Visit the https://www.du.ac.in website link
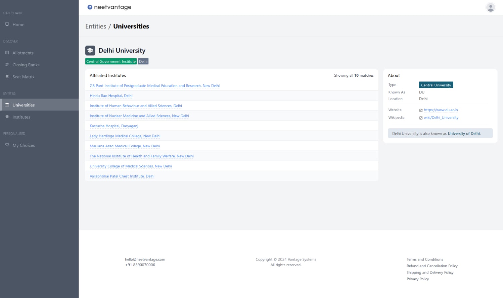Viewport: 503px width, 298px height. [x=441, y=110]
